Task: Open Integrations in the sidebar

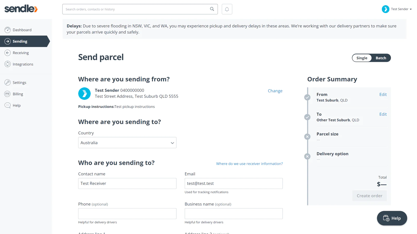Action: [23, 64]
